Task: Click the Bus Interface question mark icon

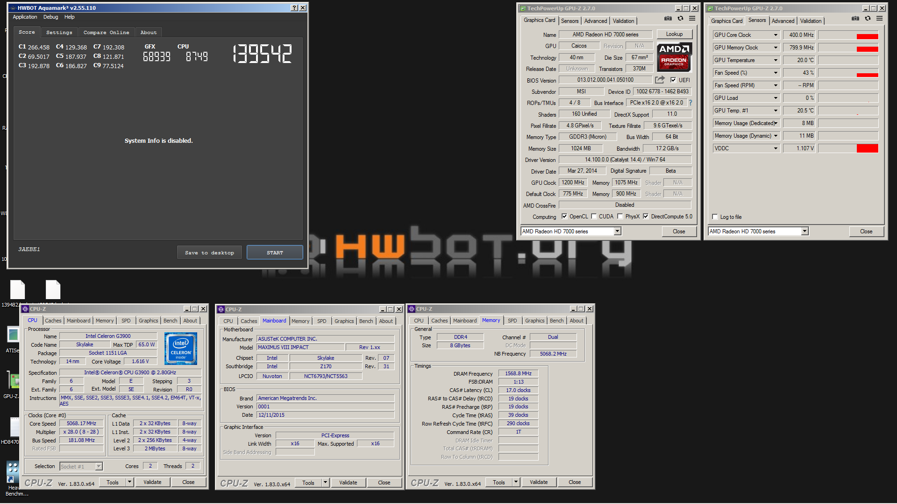Action: (x=691, y=103)
